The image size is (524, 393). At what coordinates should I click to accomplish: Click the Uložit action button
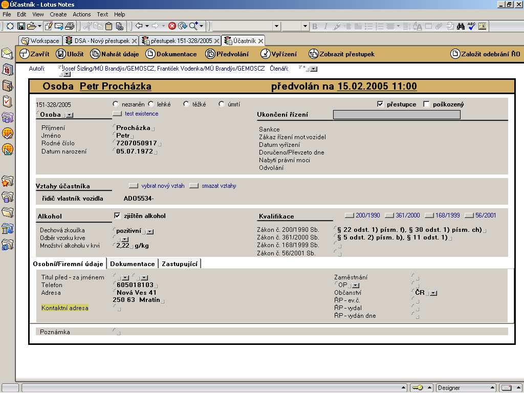click(x=70, y=54)
